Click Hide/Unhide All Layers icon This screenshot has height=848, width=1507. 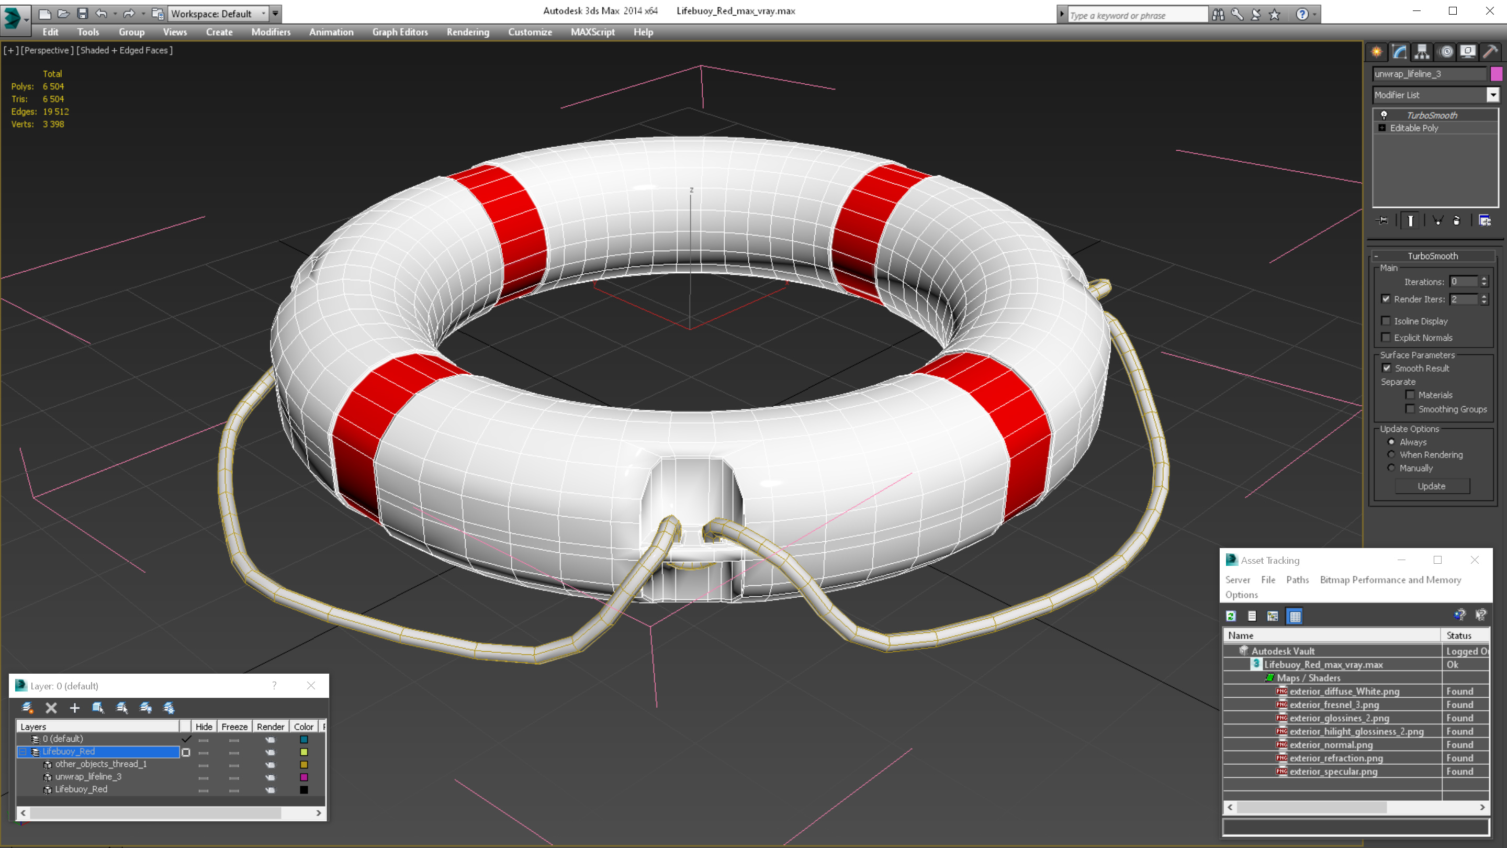145,708
